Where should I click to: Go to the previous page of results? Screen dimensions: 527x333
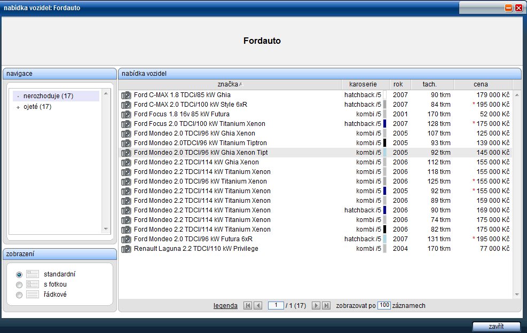[x=258, y=306]
